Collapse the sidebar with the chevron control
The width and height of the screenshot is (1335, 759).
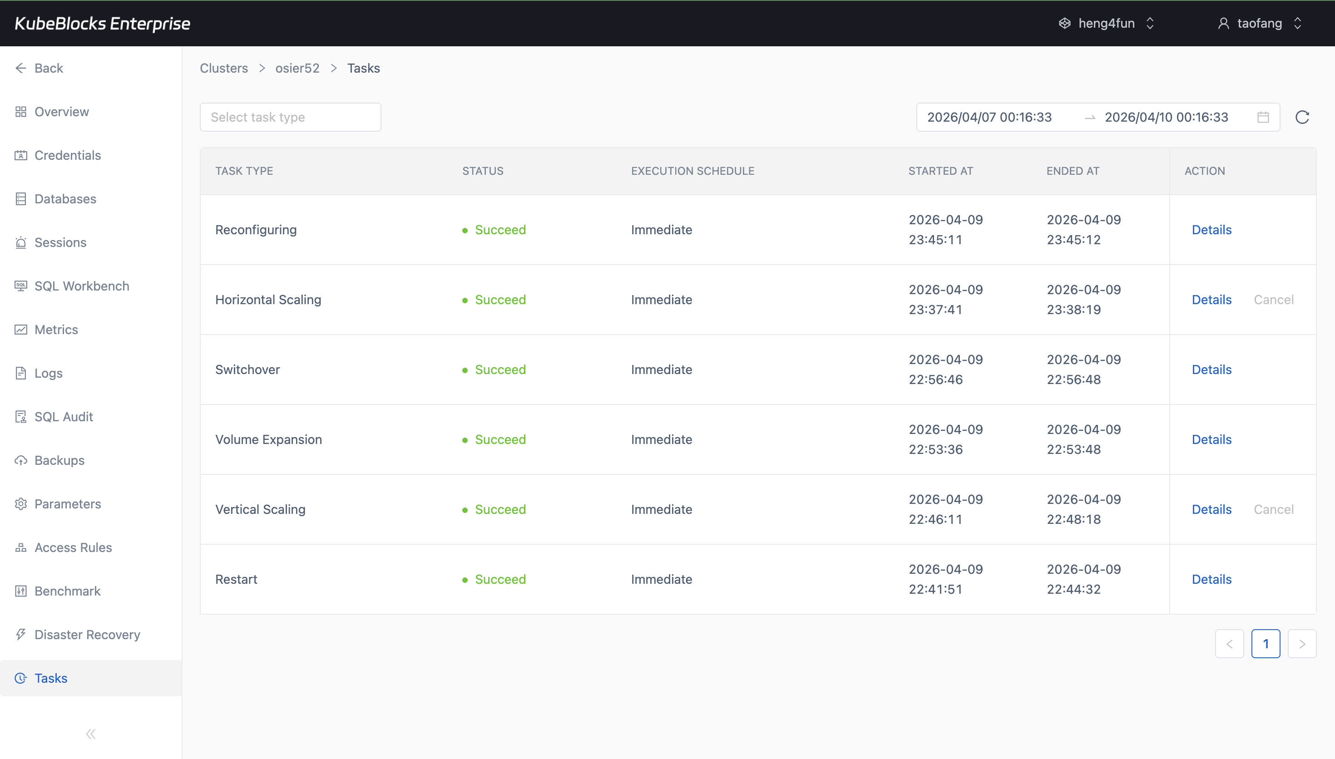coord(90,734)
